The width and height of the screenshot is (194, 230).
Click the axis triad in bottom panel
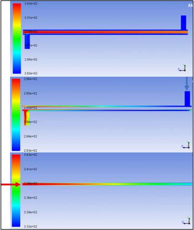[x=186, y=220]
